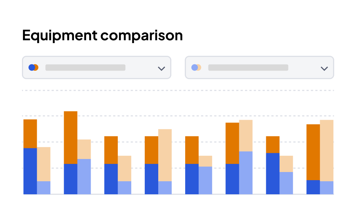
Task: Expand the right dropdown chevron
Action: [x=324, y=69]
